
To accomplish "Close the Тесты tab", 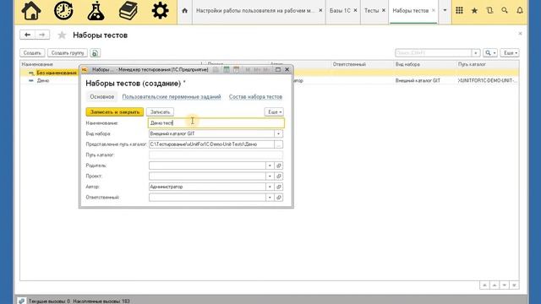I will coord(384,10).
